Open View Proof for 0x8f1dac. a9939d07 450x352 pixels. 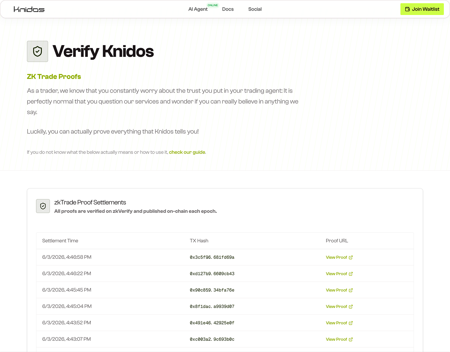pos(339,306)
